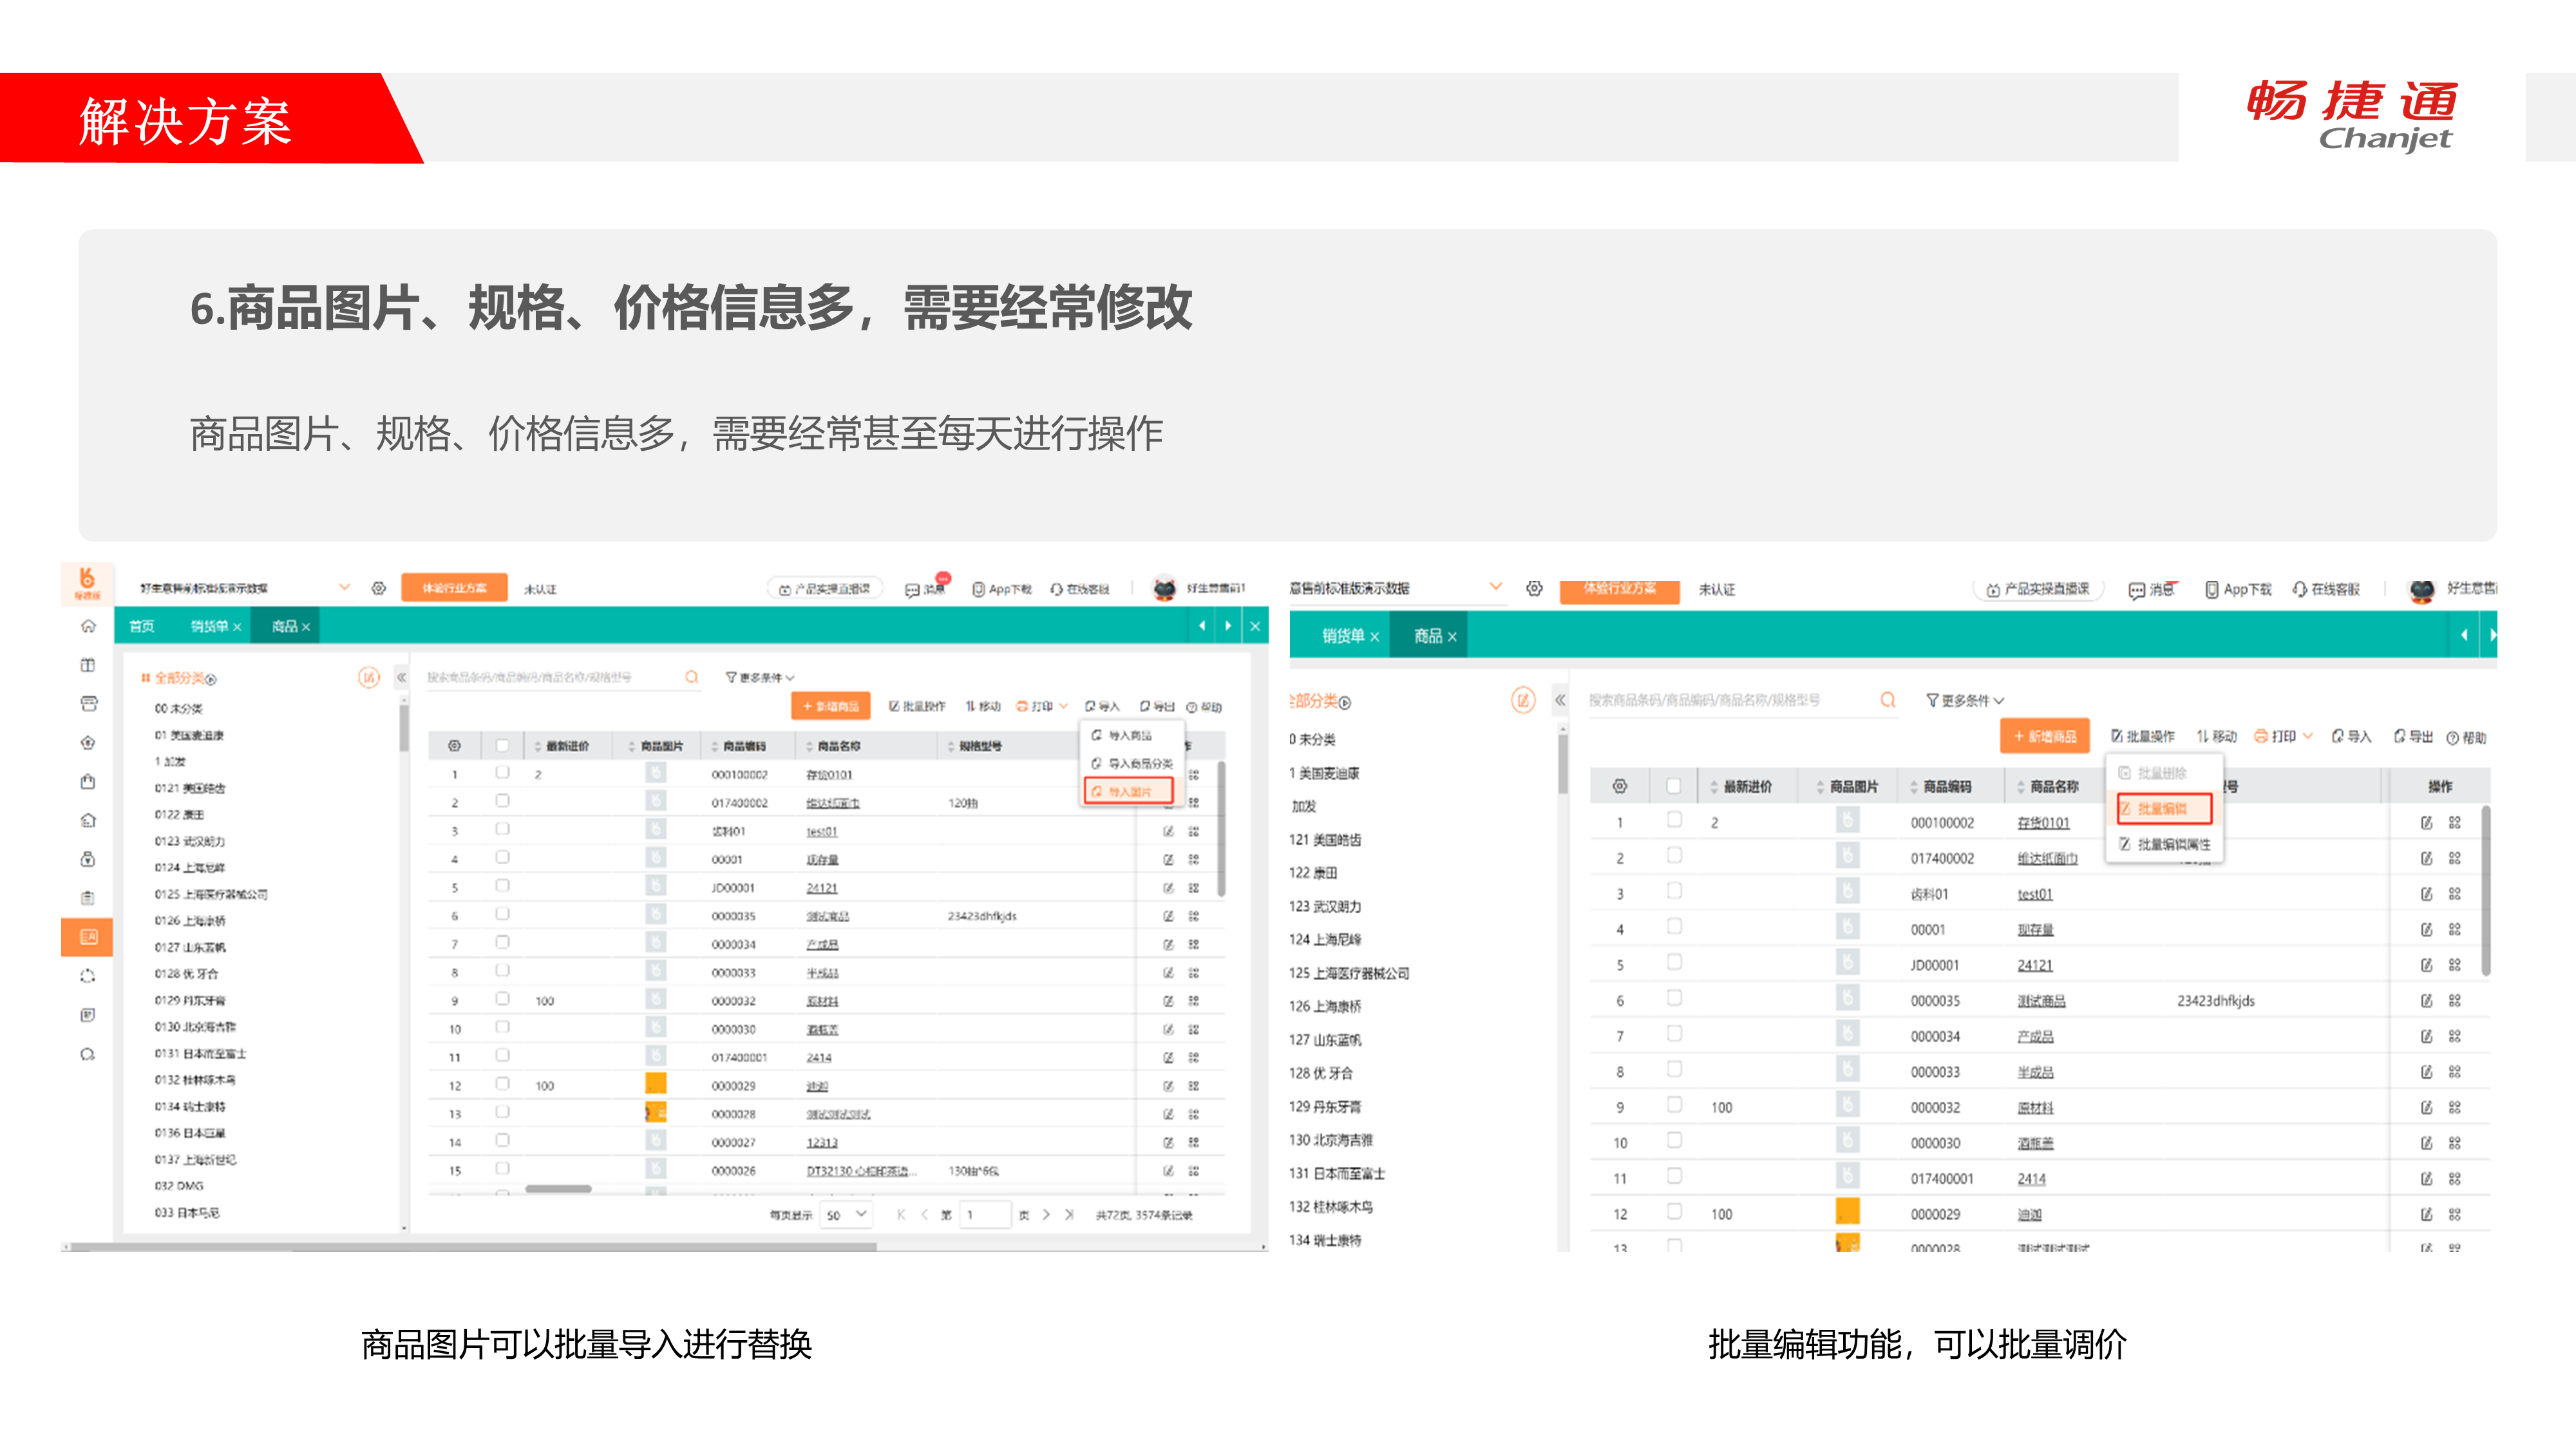Click search magnifier icon in left product list
The height and width of the screenshot is (1449, 2576).
tap(691, 677)
